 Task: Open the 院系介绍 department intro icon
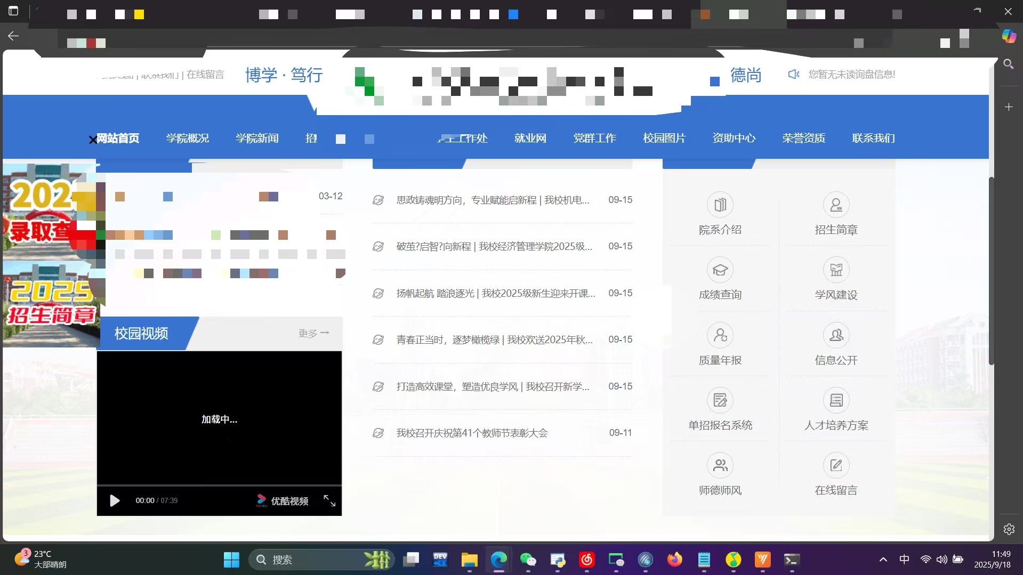click(720, 205)
